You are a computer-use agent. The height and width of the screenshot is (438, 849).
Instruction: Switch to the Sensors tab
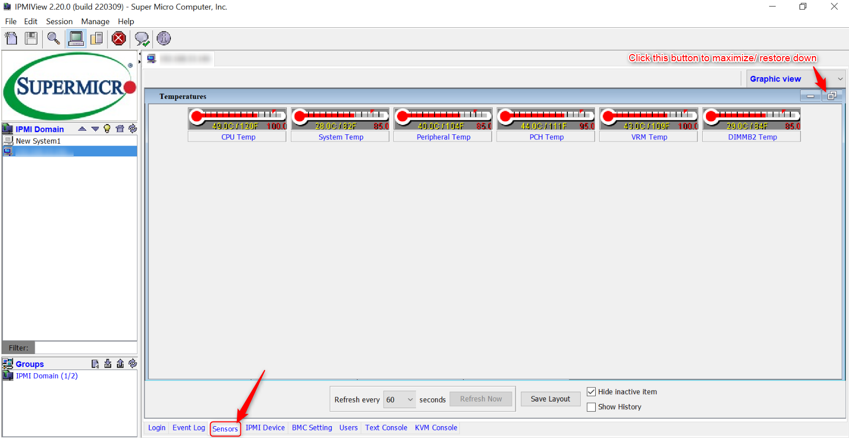[x=225, y=429]
